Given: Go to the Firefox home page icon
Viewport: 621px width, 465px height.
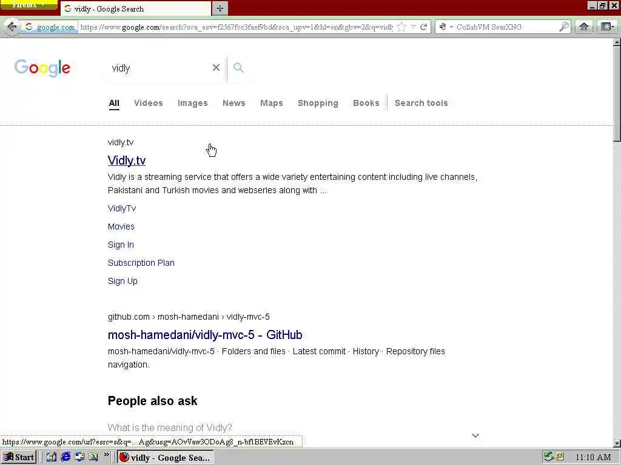Looking at the screenshot, I should tap(584, 27).
